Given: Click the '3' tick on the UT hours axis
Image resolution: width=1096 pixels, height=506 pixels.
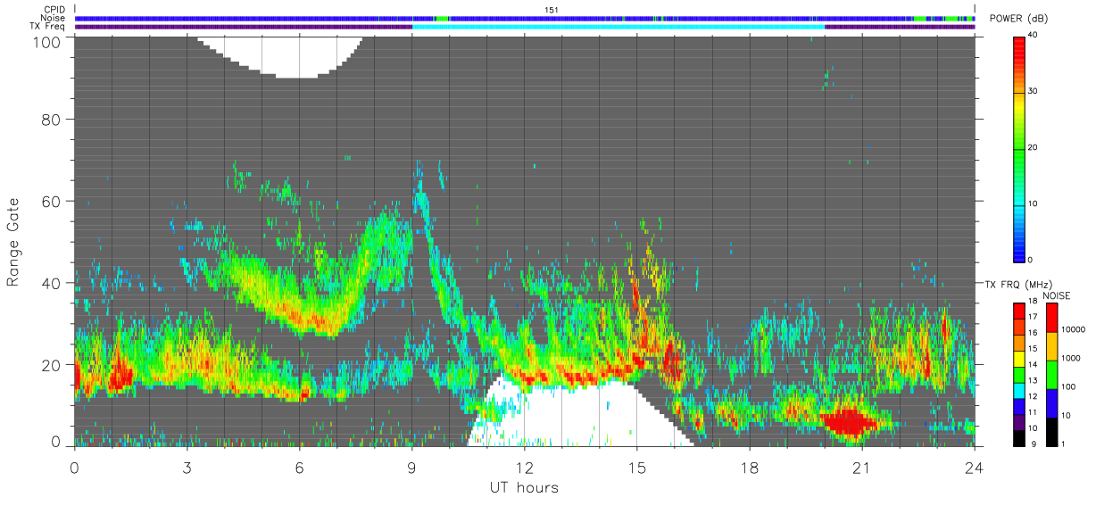Looking at the screenshot, I should coord(187,467).
